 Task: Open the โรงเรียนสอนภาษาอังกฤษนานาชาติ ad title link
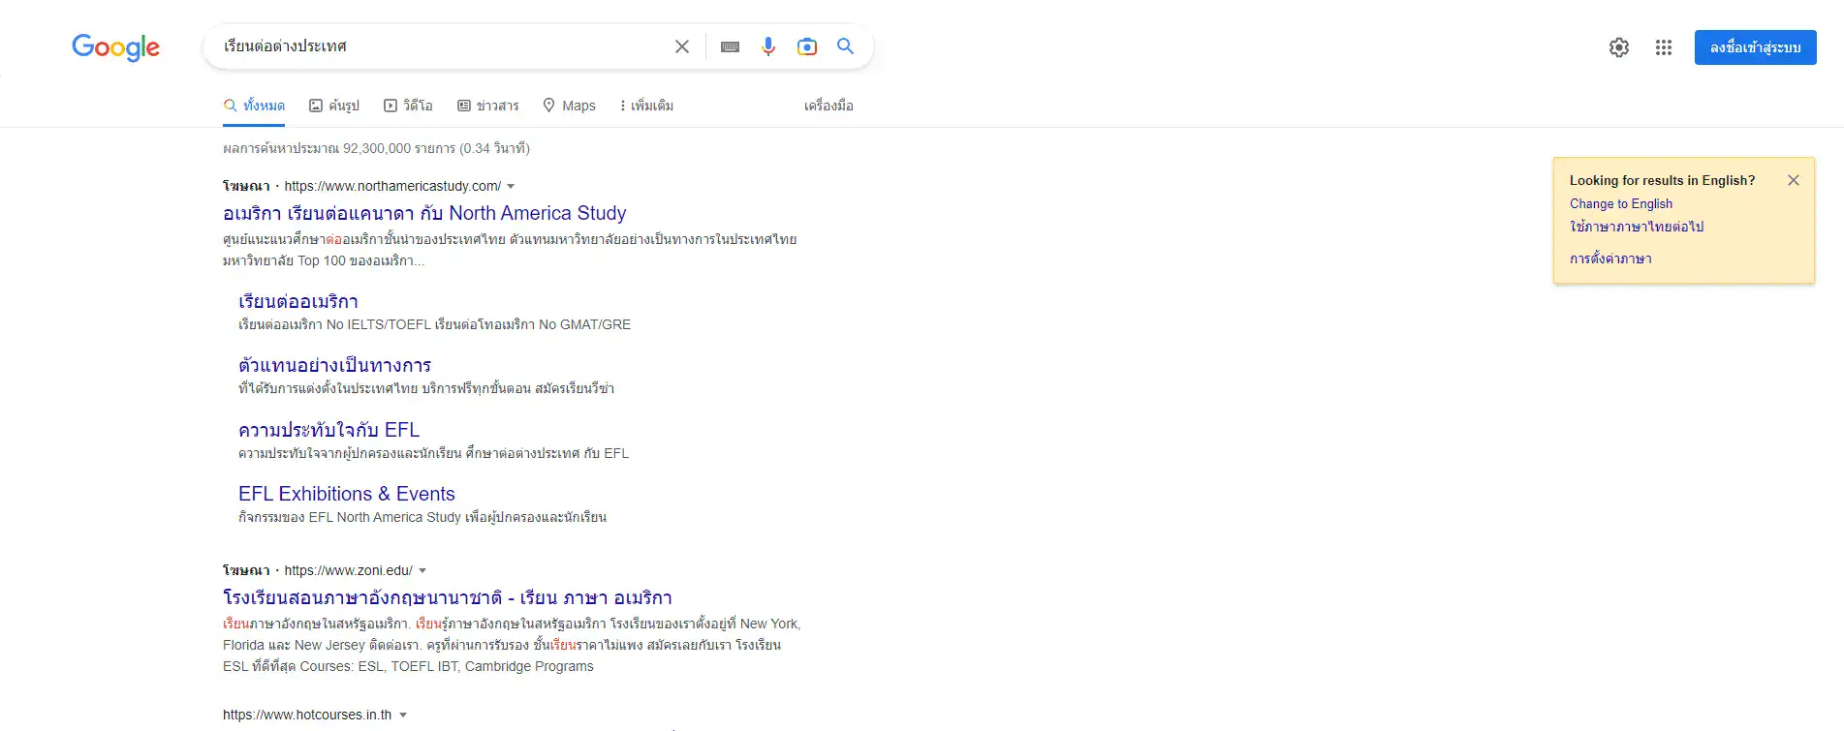coord(448,597)
